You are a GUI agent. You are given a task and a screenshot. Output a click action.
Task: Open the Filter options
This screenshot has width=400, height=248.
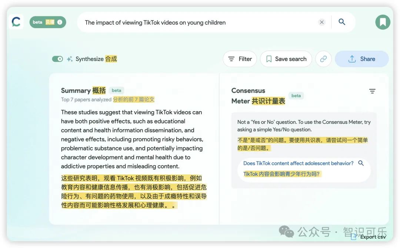tap(240, 58)
